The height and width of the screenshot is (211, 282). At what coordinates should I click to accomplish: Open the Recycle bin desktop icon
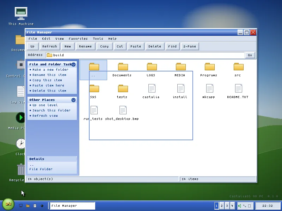pos(21,169)
